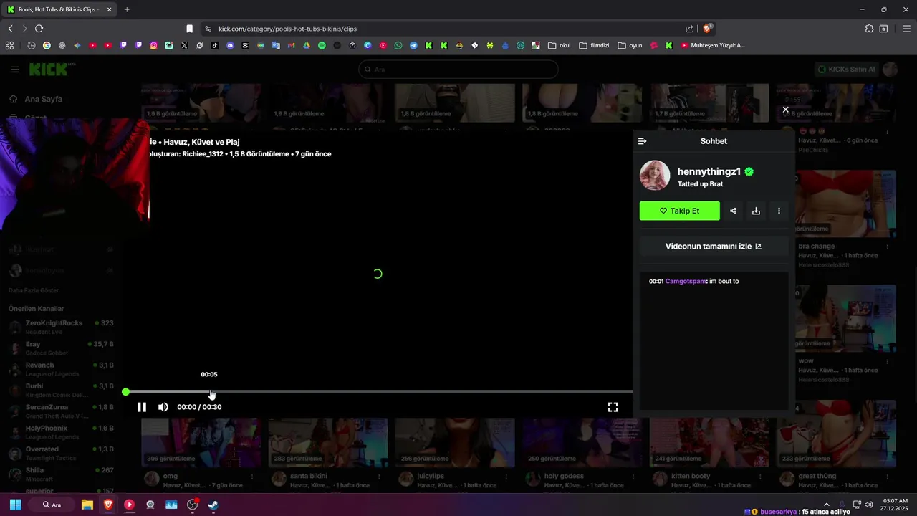The image size is (917, 516).
Task: Open X bookmark icon
Action: click(x=184, y=45)
